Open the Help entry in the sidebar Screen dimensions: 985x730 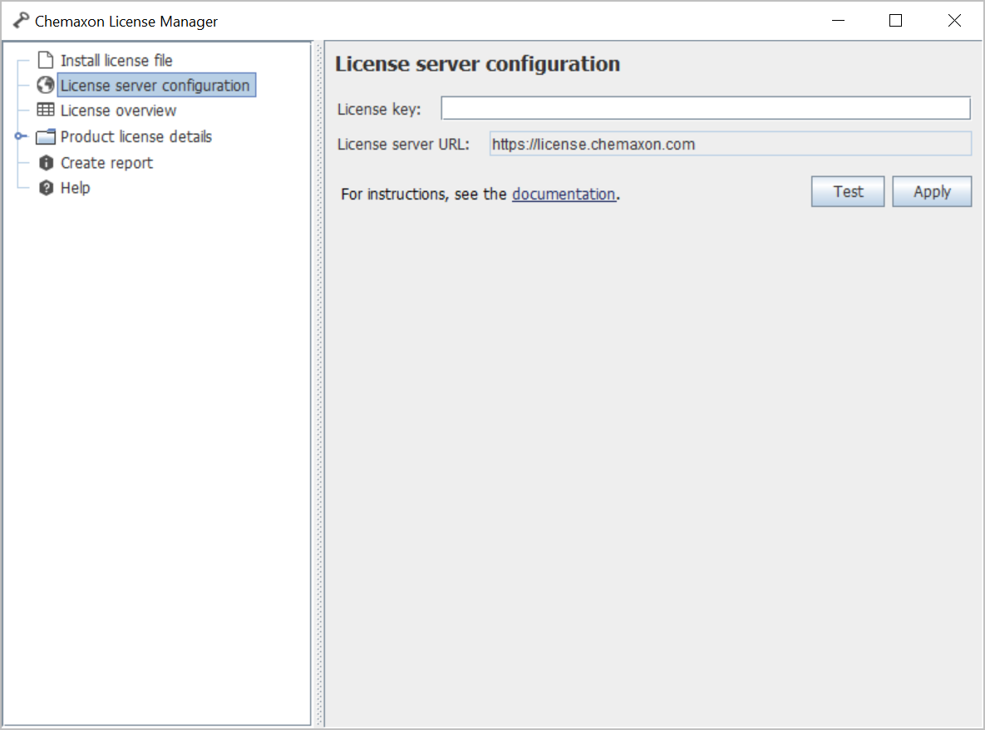pos(75,188)
